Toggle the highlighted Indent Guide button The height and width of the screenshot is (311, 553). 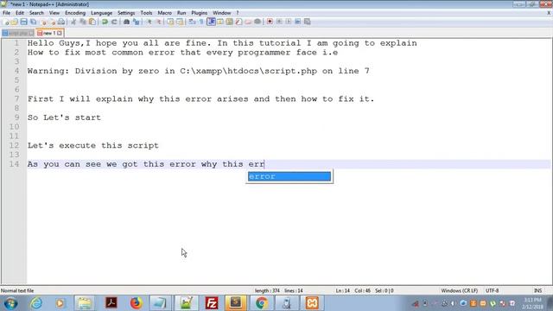tap(211, 22)
